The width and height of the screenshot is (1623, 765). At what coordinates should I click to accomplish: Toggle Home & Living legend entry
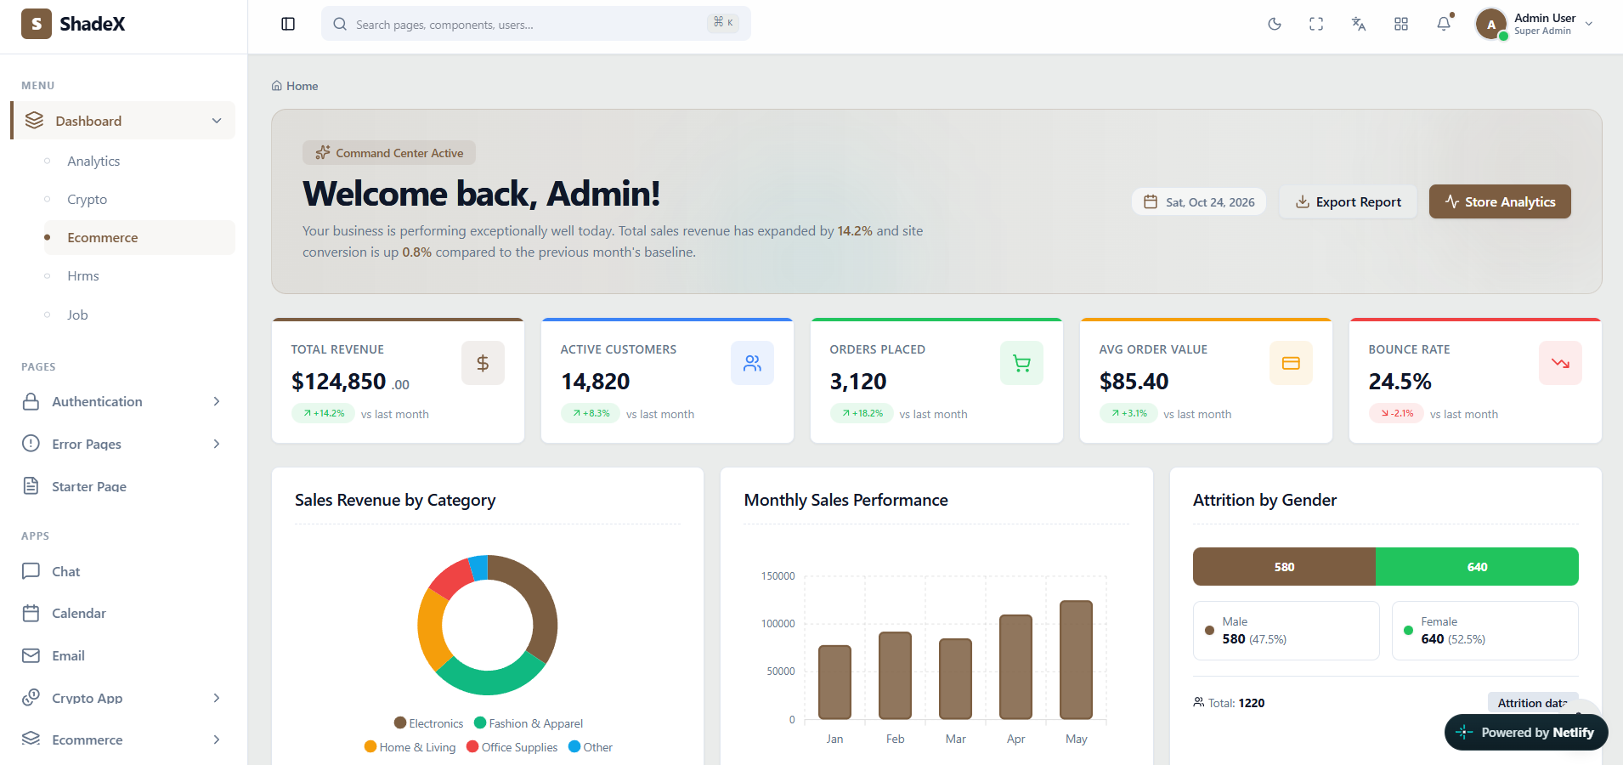coord(410,747)
